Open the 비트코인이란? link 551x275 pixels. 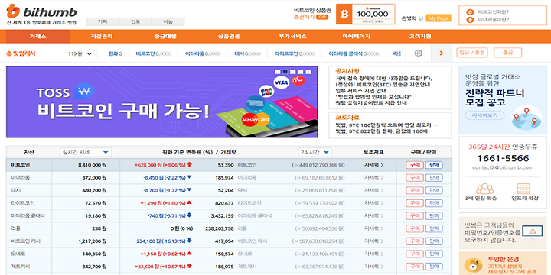click(x=494, y=12)
